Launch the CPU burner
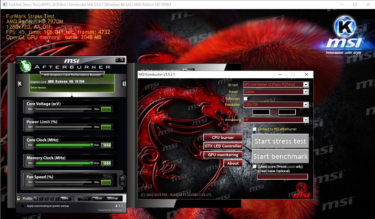This screenshot has height=219, width=375. (223, 138)
